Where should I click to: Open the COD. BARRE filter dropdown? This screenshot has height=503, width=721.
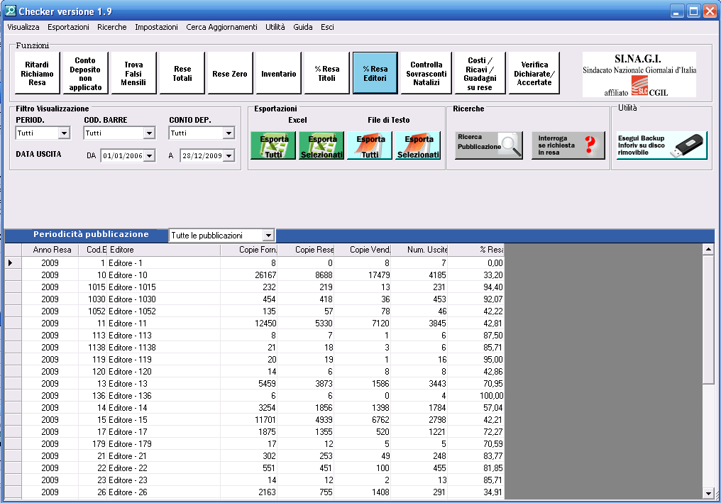[149, 133]
